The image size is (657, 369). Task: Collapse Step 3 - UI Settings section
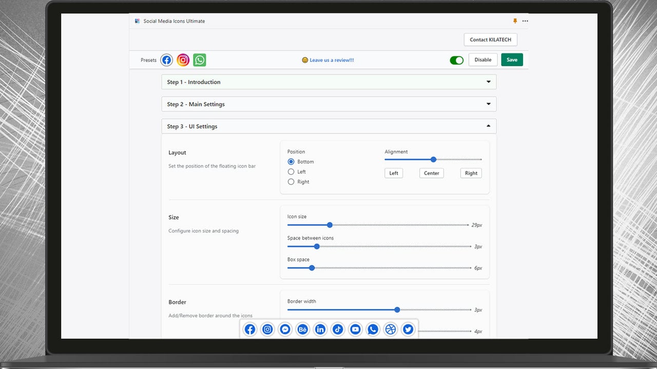click(329, 126)
